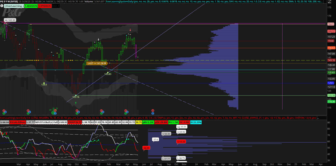Open the red earnings icon beside the $1.21 label

pyautogui.click(x=55, y=110)
